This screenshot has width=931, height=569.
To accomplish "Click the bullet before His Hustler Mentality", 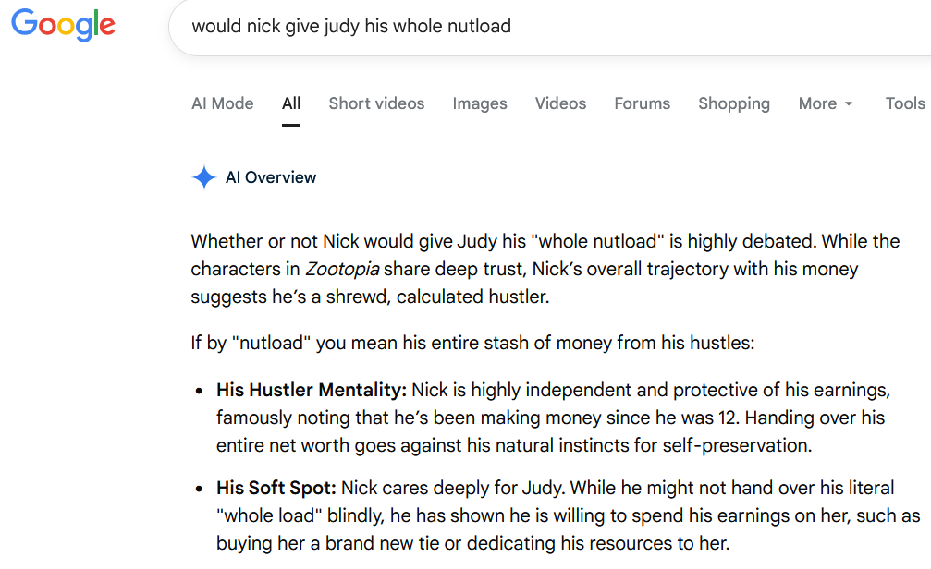I will pyautogui.click(x=199, y=391).
